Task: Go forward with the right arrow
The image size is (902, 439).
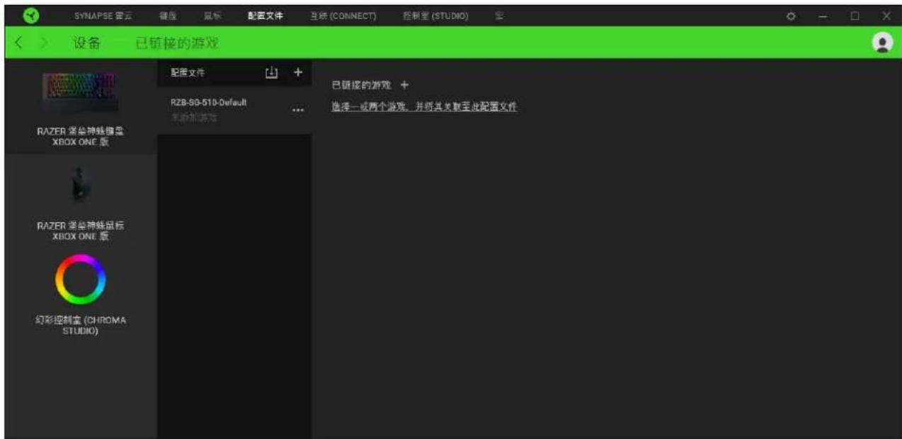Action: (43, 43)
